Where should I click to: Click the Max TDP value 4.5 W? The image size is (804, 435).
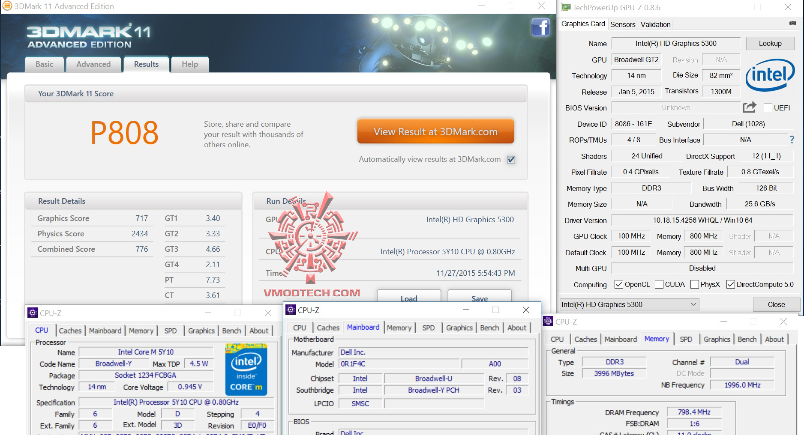(x=199, y=363)
